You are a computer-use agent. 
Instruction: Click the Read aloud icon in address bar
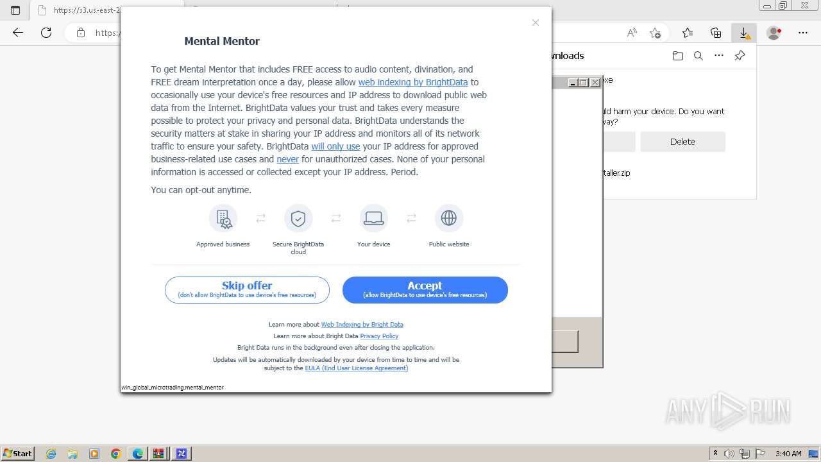click(632, 33)
